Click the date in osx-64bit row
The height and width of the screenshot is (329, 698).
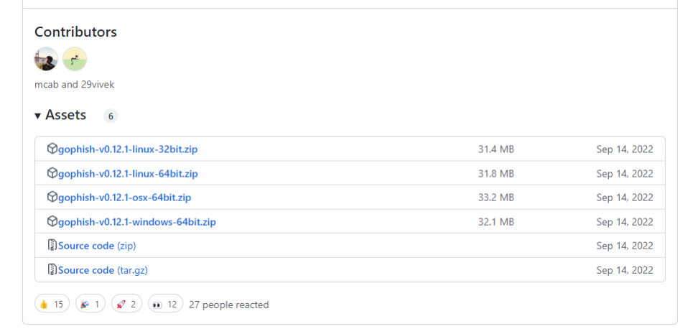(x=625, y=198)
